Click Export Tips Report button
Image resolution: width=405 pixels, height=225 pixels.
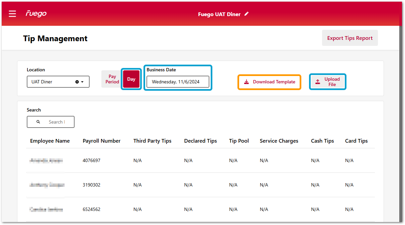point(349,38)
